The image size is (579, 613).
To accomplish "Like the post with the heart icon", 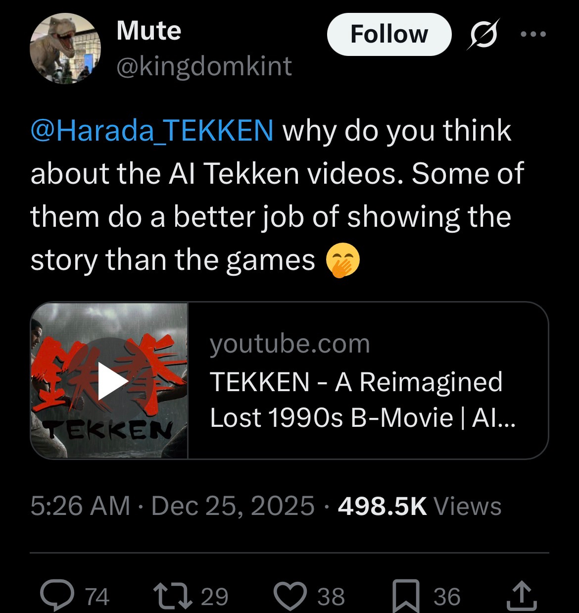I will [290, 596].
